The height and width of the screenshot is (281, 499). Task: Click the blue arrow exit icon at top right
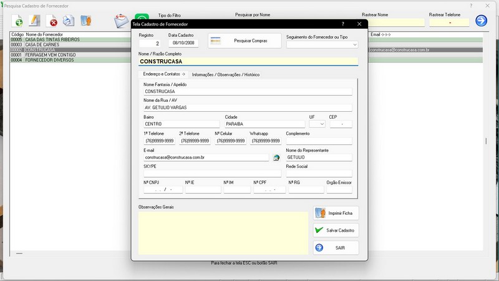click(x=481, y=21)
